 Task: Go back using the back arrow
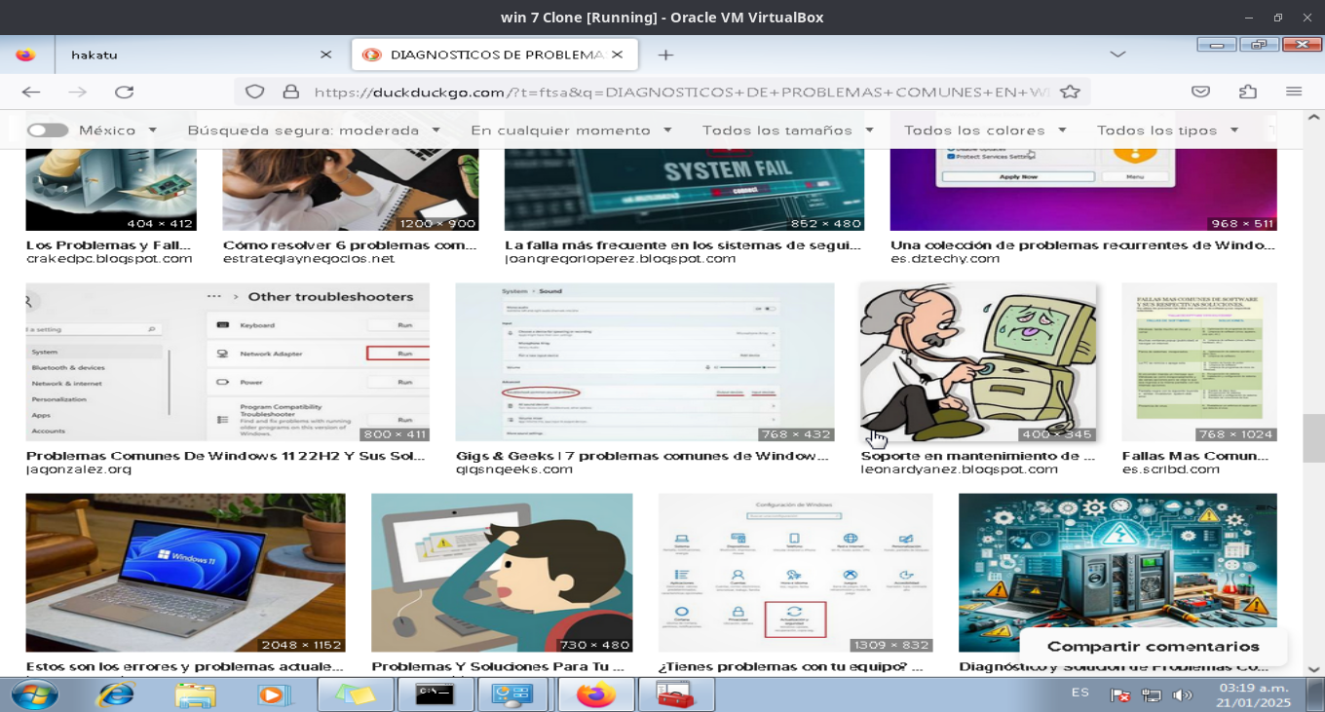click(x=31, y=92)
